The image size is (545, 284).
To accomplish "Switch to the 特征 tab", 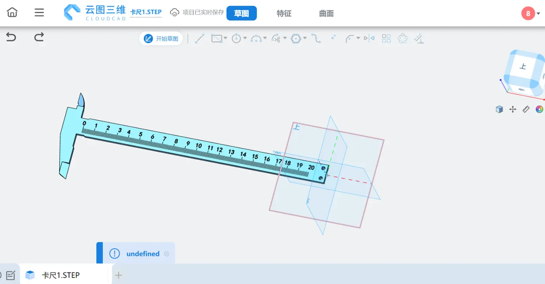I will [x=284, y=13].
